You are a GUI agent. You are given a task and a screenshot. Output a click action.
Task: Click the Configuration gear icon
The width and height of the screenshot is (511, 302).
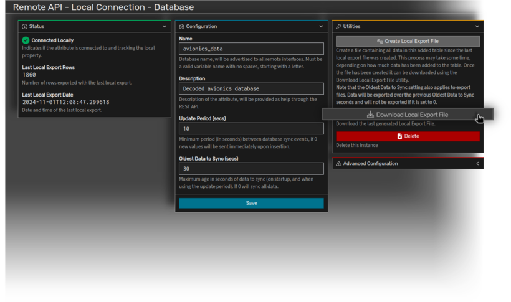(181, 26)
